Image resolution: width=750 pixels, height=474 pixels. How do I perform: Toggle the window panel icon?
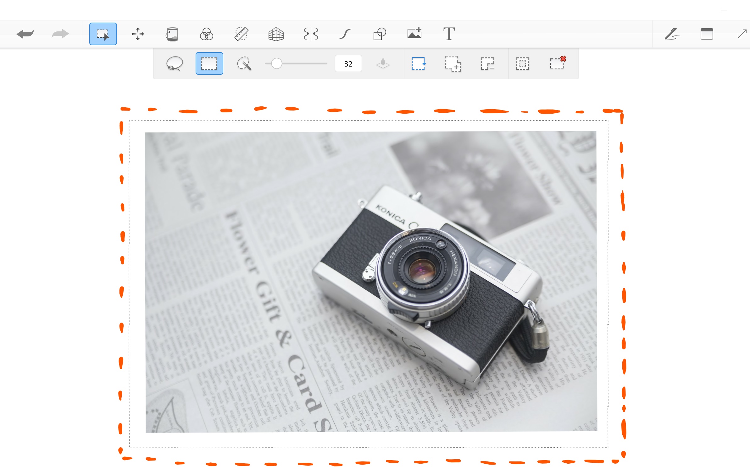point(707,34)
